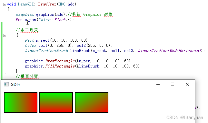Click the '//构造 Graphics 对象' comment
The height and width of the screenshot is (123, 208).
(x=90, y=15)
